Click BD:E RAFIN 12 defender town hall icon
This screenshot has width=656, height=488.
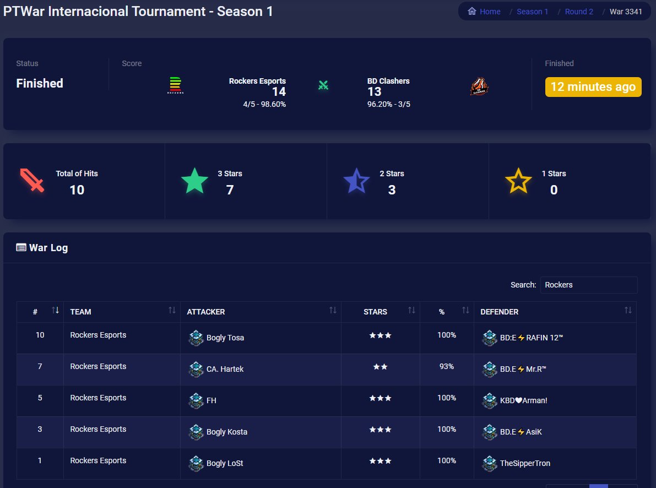tap(490, 338)
